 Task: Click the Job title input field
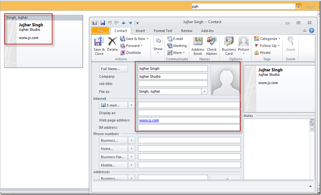pos(173,84)
